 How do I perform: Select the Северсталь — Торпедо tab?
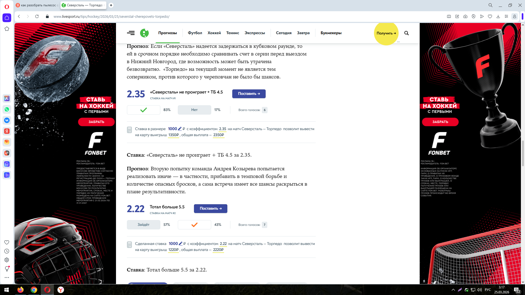pyautogui.click(x=84, y=5)
